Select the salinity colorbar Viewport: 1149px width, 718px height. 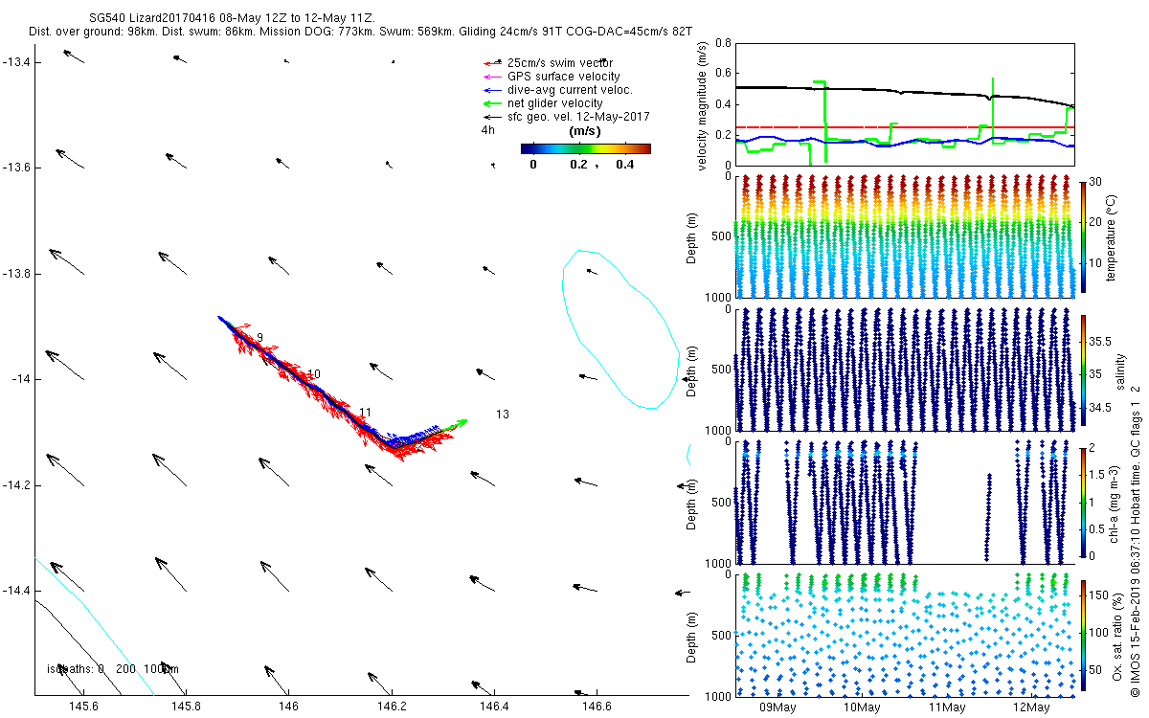click(x=1083, y=370)
